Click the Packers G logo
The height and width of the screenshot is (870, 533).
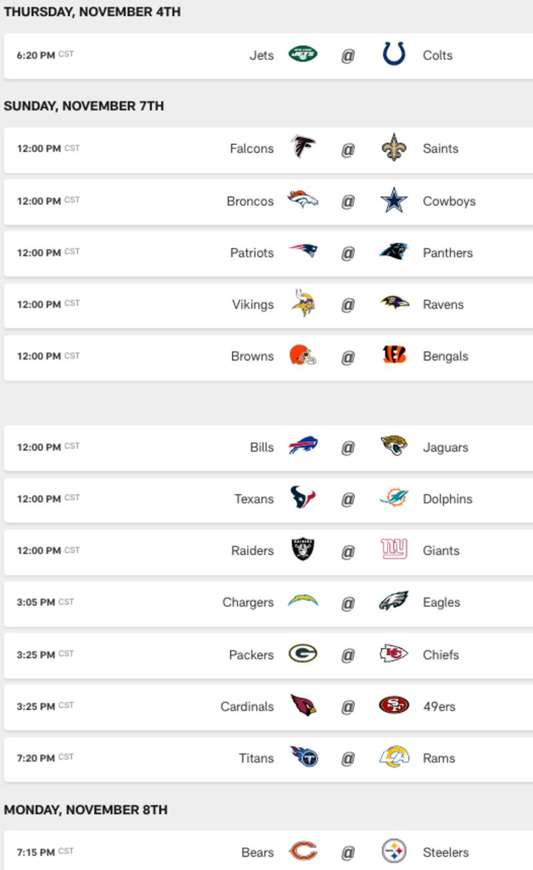coord(303,653)
